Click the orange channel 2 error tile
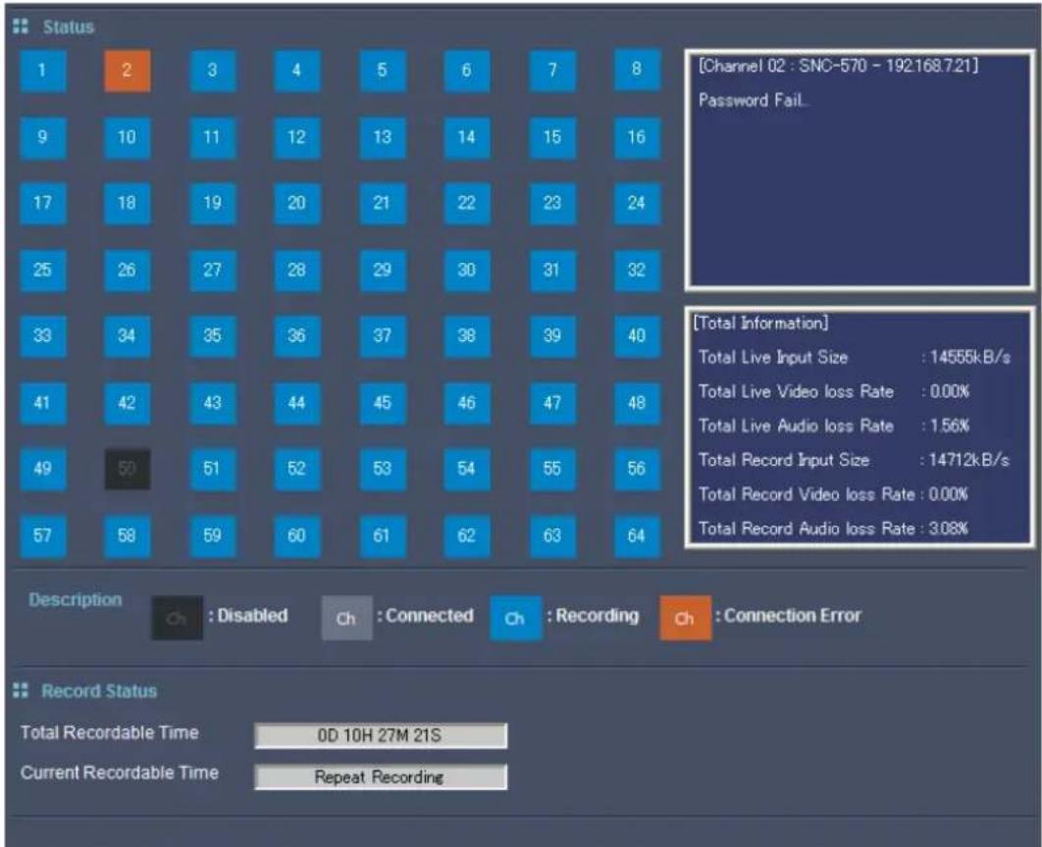This screenshot has width=1042, height=847. point(127,71)
